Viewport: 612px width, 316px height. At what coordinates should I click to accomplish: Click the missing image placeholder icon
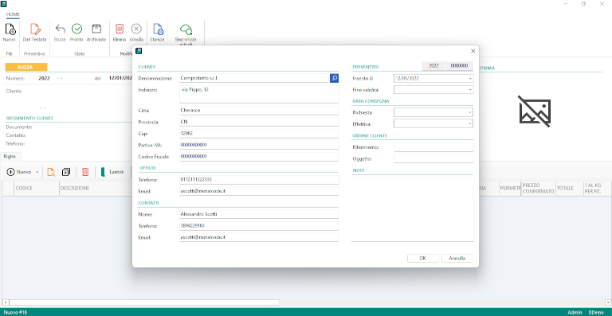pyautogui.click(x=535, y=111)
